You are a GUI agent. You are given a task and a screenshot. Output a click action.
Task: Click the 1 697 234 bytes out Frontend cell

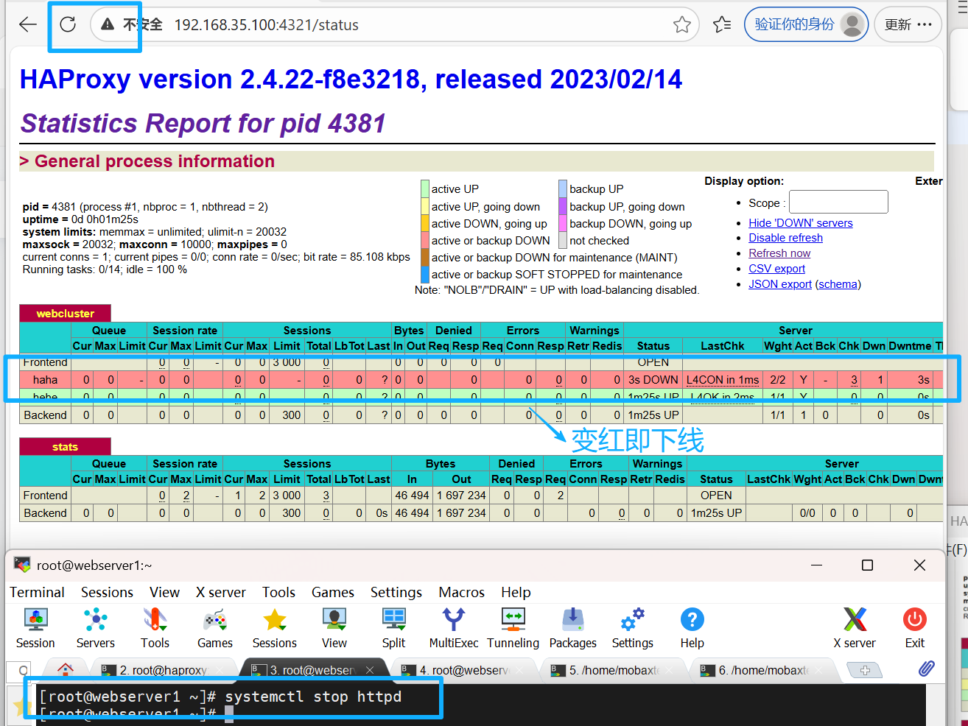click(x=461, y=496)
